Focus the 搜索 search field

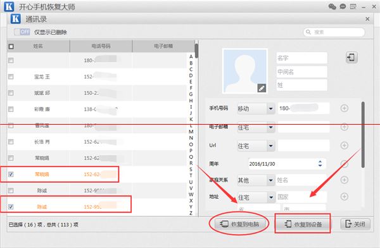[x=334, y=32]
